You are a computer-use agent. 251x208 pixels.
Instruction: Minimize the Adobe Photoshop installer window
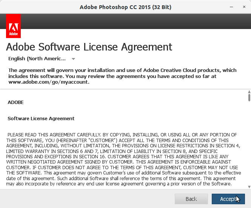[231, 7]
